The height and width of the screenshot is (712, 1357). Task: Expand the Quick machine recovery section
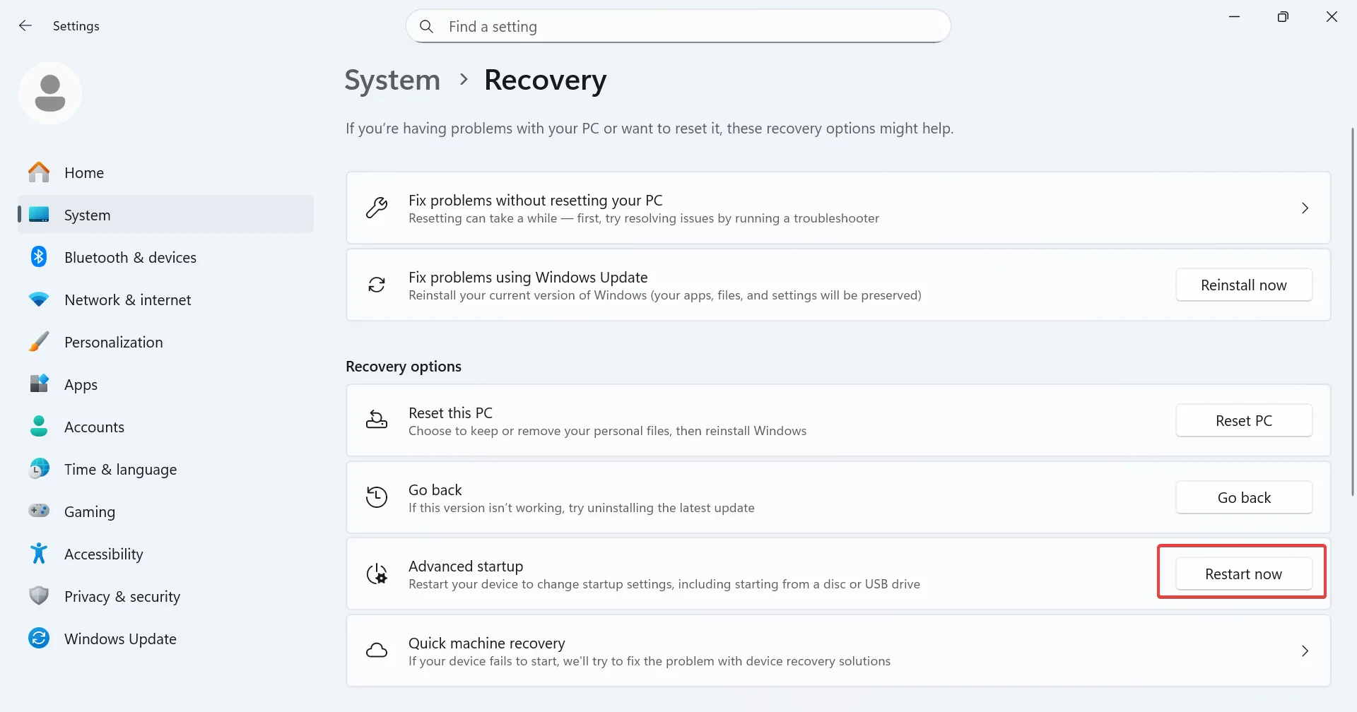pyautogui.click(x=1305, y=651)
